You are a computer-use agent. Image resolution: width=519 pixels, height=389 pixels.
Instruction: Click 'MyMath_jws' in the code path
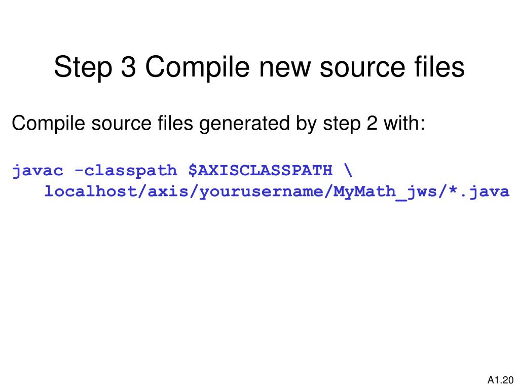[x=385, y=192]
